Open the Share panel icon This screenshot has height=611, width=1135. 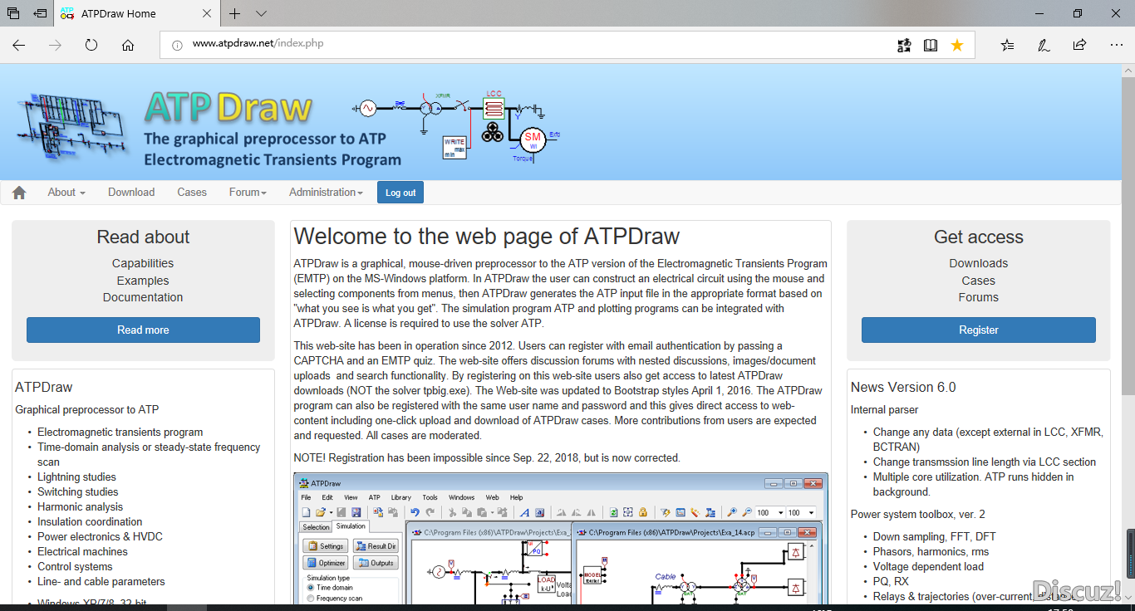pos(1078,45)
